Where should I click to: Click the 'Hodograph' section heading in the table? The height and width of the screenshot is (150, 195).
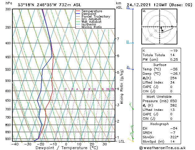tap(160, 124)
